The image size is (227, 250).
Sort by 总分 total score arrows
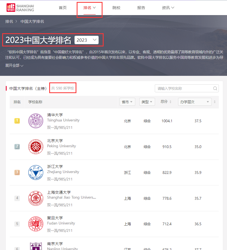[170, 102]
